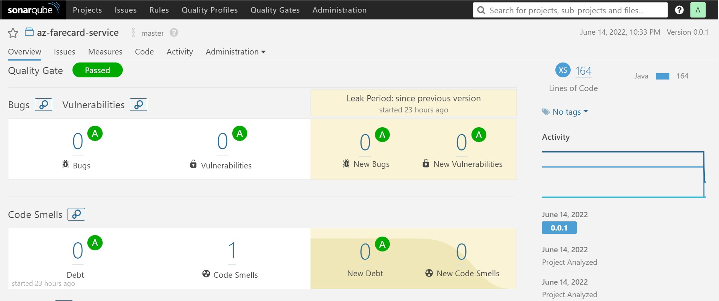The width and height of the screenshot is (719, 301).
Task: Click the SonarQube logo
Action: pos(34,10)
